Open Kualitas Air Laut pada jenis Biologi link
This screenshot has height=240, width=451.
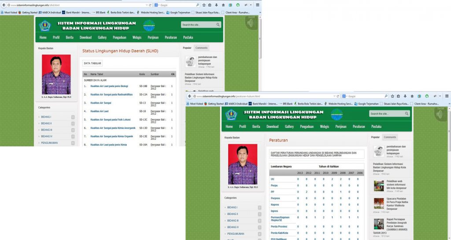coord(109,86)
